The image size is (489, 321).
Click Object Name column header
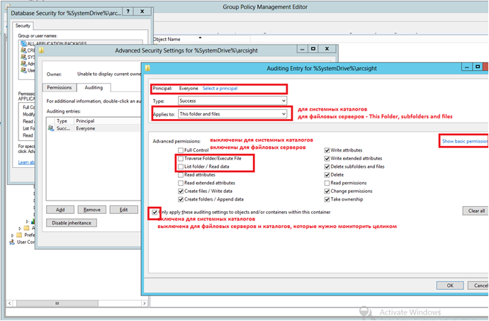[167, 39]
